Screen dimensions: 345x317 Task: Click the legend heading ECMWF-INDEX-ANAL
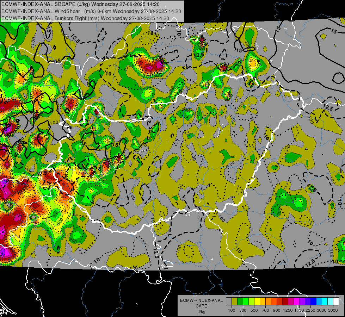(202, 300)
